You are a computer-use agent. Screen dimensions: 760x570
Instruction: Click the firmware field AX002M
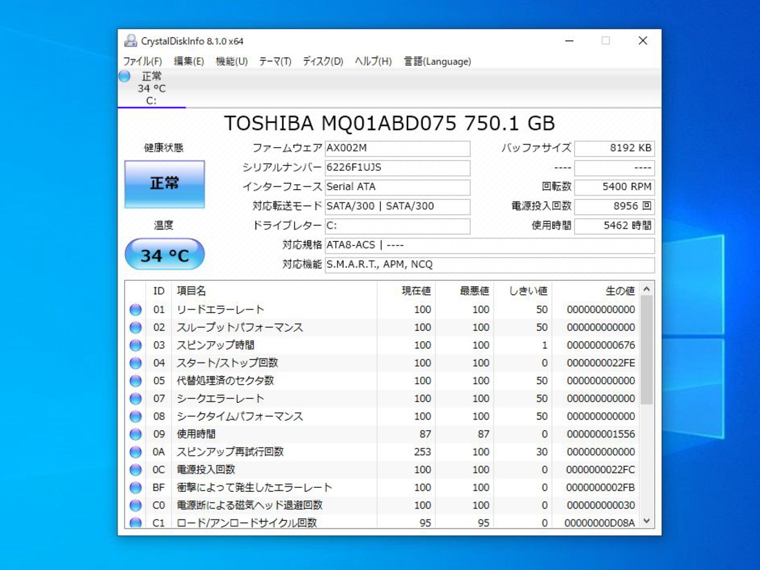point(397,149)
